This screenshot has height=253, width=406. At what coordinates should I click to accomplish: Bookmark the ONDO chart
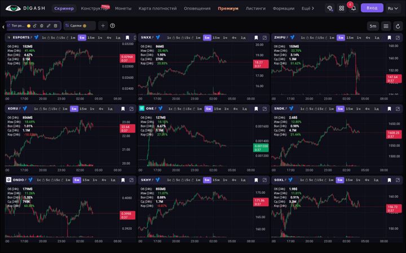click(x=123, y=180)
